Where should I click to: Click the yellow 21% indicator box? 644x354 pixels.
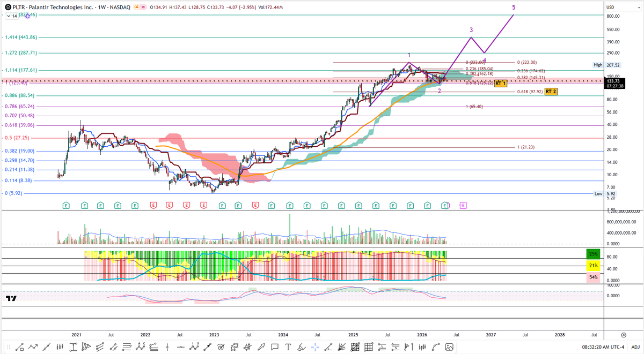point(593,266)
